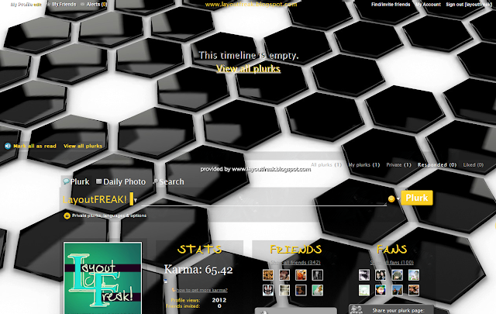496x314 pixels.
Task: Filter timeline by My plurks (1)
Action: point(363,164)
